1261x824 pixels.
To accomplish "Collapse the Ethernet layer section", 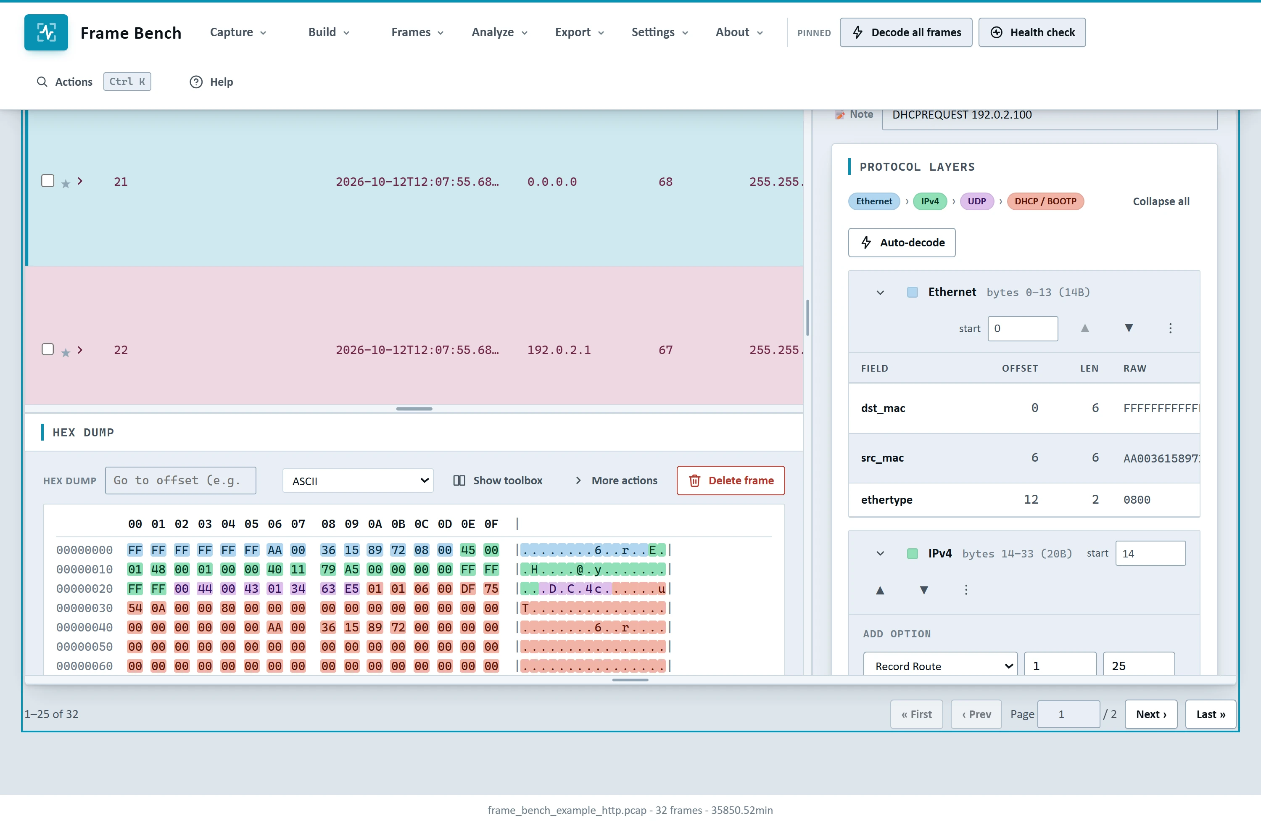I will pyautogui.click(x=880, y=293).
